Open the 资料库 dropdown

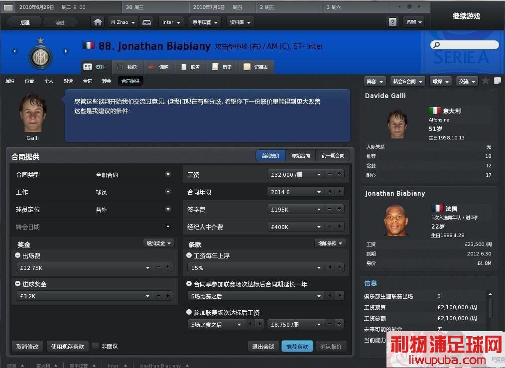(240, 22)
